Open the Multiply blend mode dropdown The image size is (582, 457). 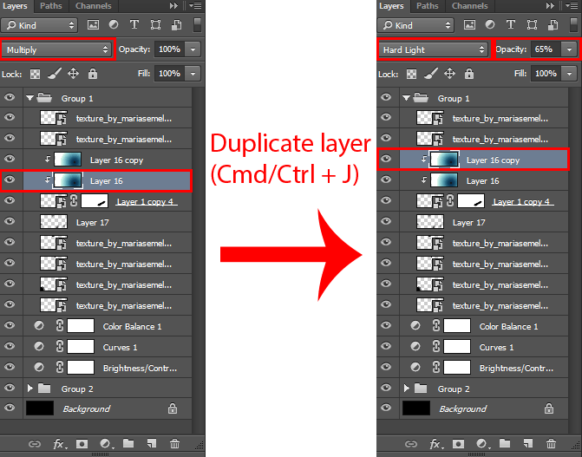pos(57,50)
